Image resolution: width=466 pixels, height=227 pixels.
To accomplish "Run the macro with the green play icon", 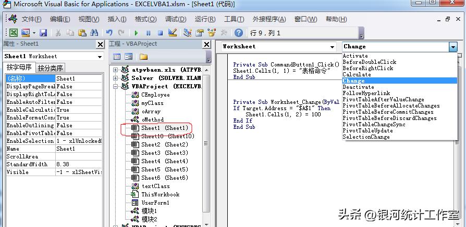I will click(x=136, y=33).
